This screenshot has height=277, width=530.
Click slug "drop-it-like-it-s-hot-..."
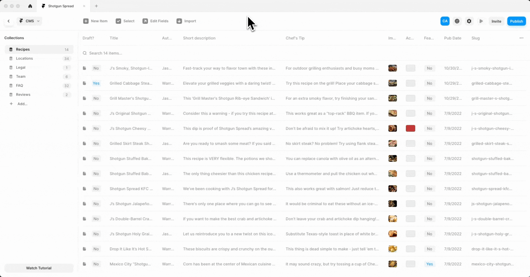[492, 249]
